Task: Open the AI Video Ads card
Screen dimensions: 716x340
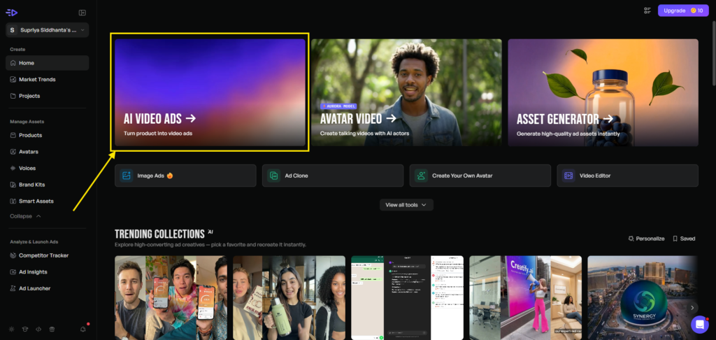Action: (210, 92)
